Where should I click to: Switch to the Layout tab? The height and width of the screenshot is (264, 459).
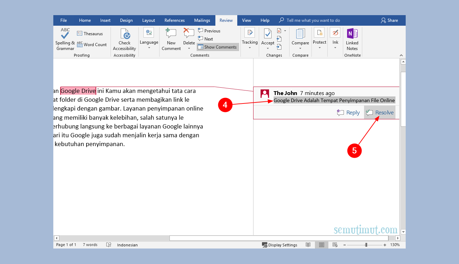click(x=149, y=20)
